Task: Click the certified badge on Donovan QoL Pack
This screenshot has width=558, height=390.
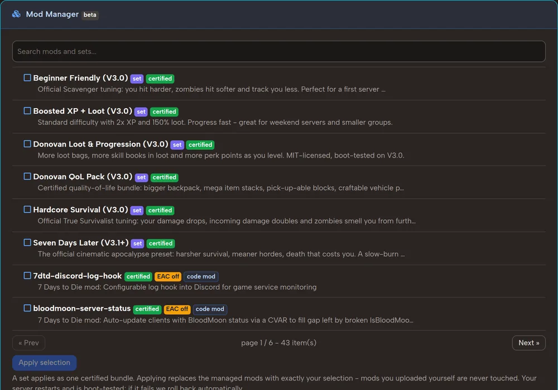Action: 165,178
